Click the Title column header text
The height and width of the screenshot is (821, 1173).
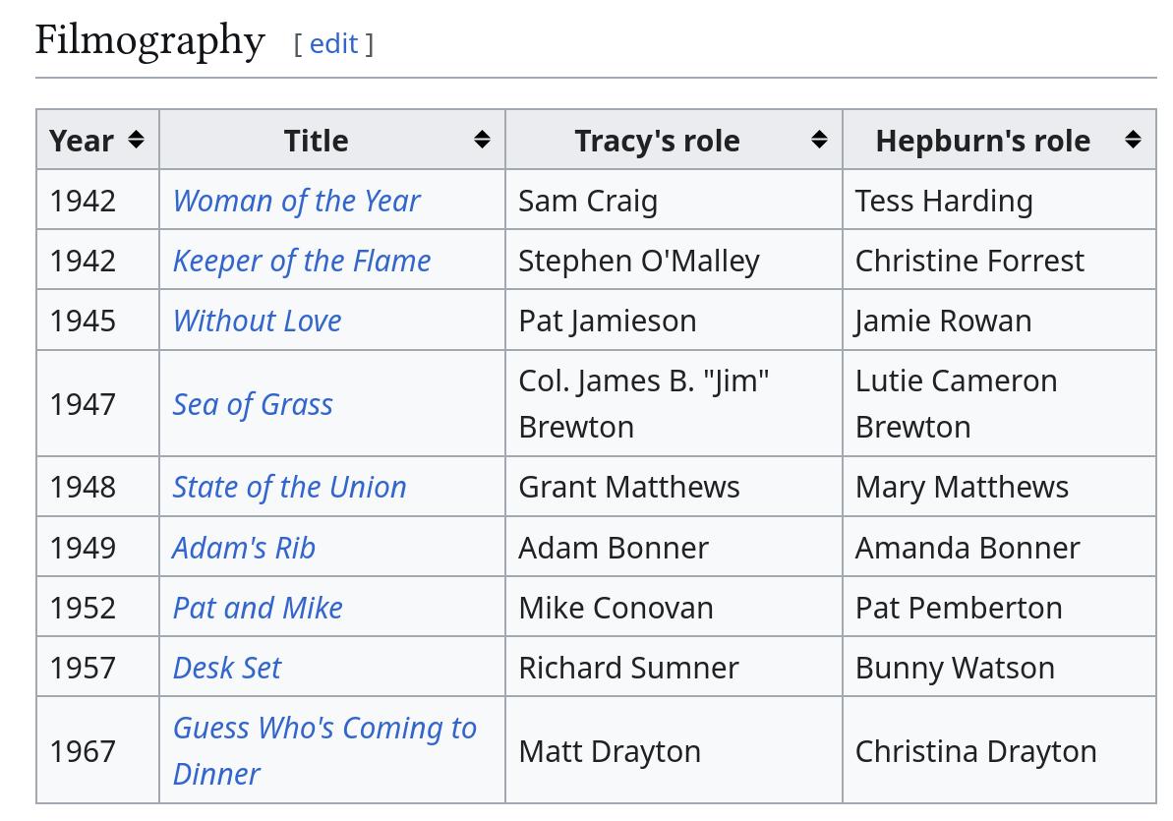click(x=316, y=141)
